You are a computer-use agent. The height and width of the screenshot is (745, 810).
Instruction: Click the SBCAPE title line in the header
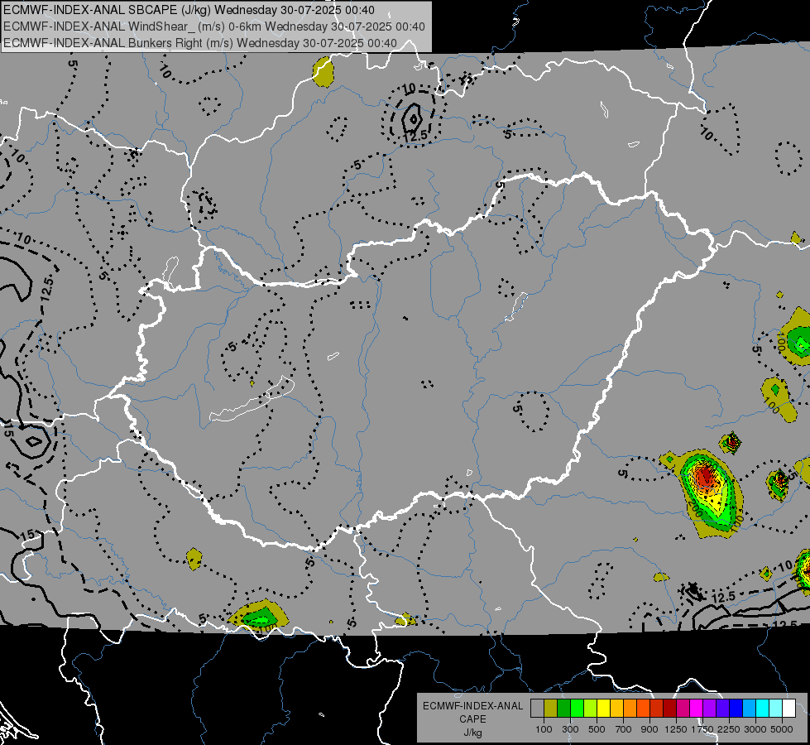pyautogui.click(x=189, y=10)
